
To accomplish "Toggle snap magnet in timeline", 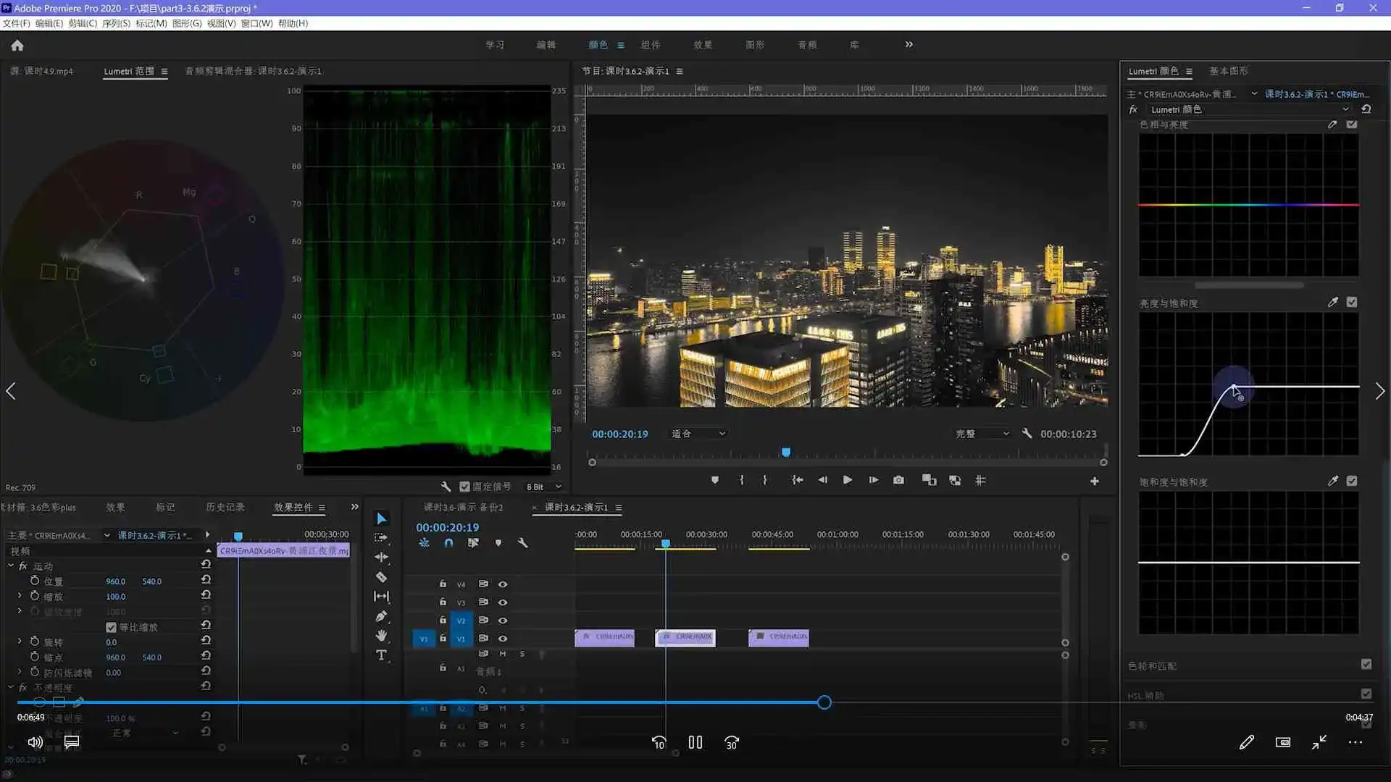I will click(x=448, y=543).
